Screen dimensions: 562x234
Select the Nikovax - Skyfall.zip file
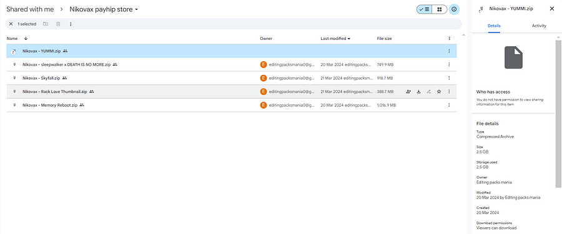point(232,78)
